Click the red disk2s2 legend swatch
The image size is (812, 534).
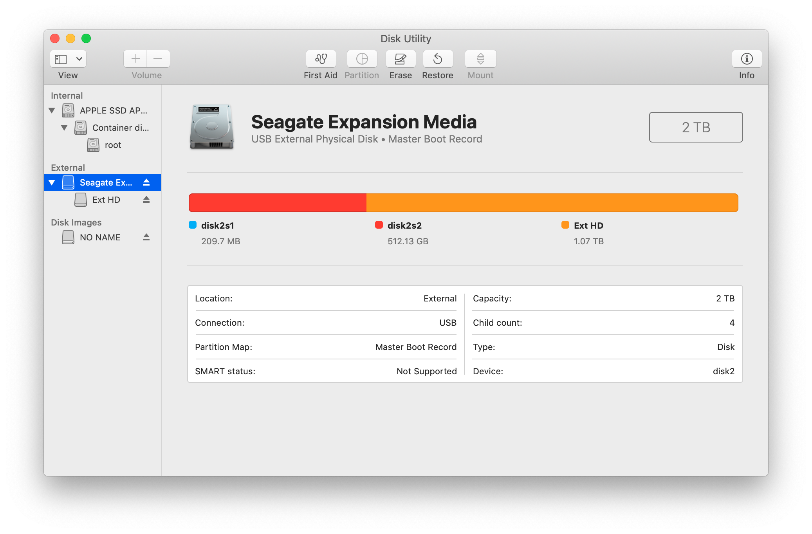[x=379, y=225]
